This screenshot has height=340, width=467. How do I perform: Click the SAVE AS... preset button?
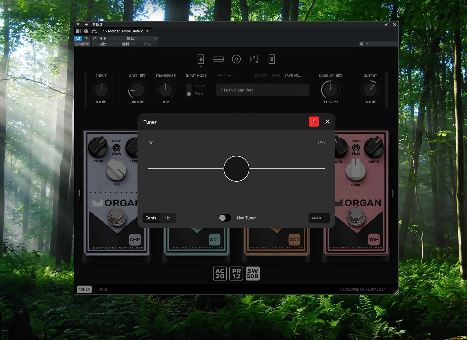point(293,76)
